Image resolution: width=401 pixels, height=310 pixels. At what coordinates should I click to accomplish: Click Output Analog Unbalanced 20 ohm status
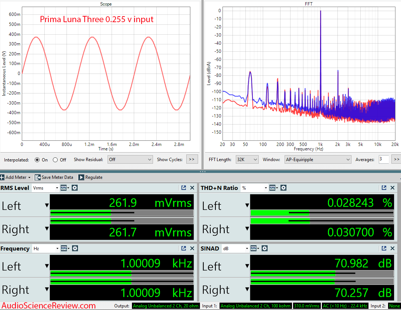coord(166,306)
